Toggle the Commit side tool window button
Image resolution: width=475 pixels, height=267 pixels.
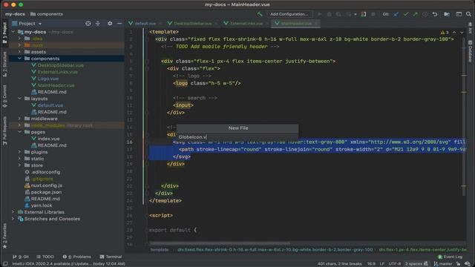click(x=4, y=96)
